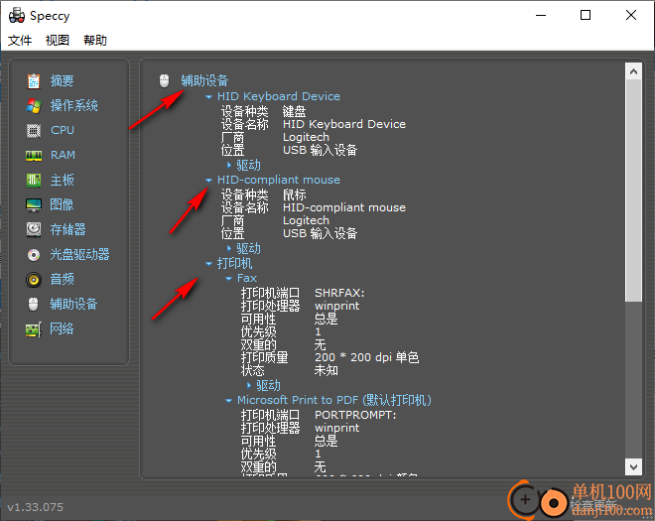
Task: Click the 光盘驱动器 disc icon
Action: click(x=34, y=255)
